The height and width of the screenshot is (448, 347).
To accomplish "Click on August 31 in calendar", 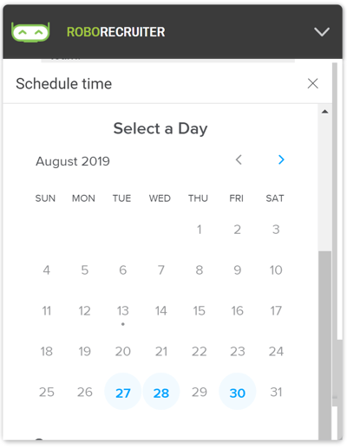I will pos(276,392).
